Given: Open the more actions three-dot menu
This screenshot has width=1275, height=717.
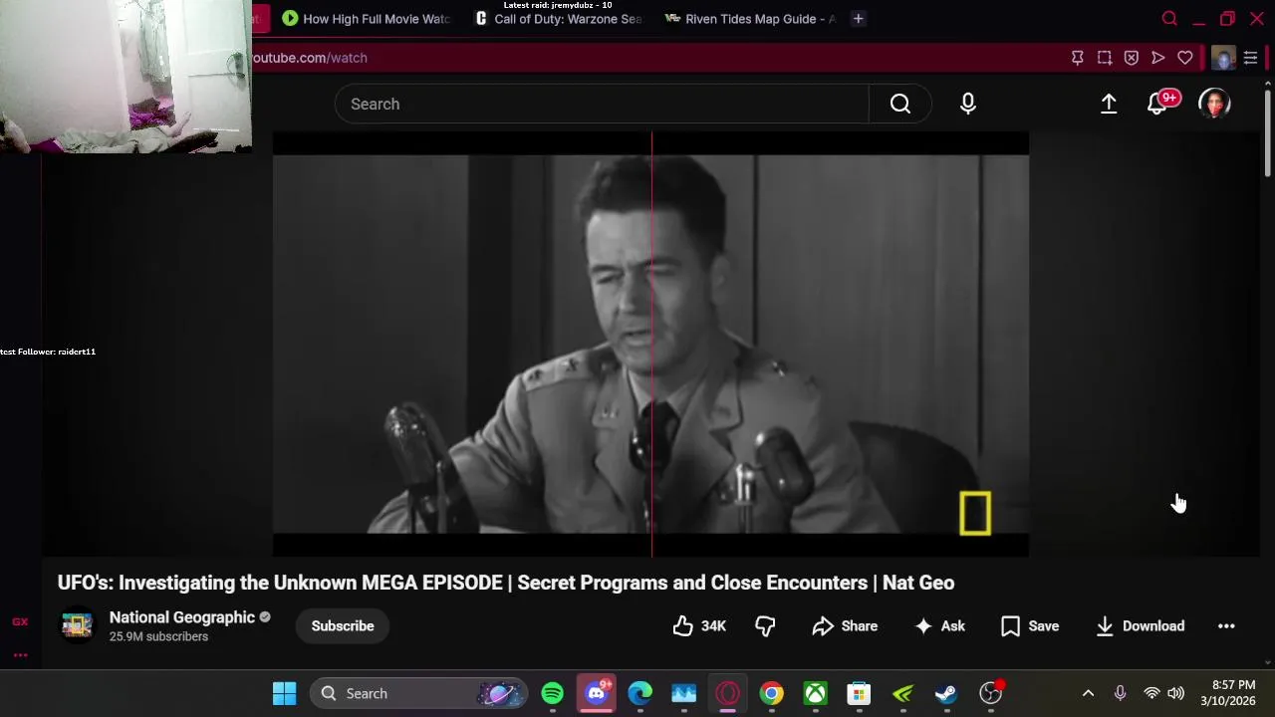Looking at the screenshot, I should click(1226, 626).
